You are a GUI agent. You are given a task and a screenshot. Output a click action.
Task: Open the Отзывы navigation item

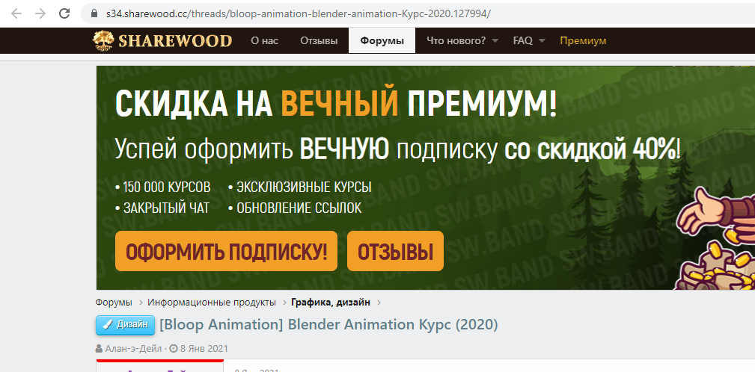coord(319,41)
